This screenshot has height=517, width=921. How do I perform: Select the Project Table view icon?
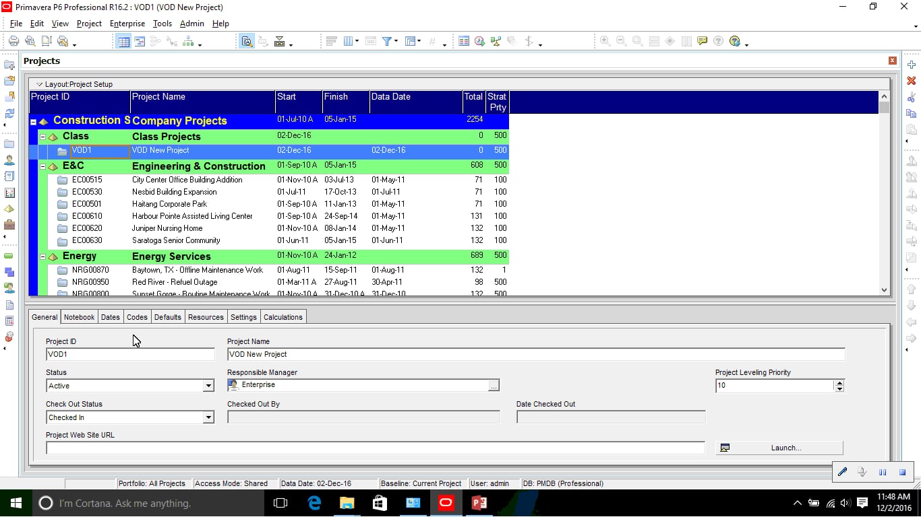coord(123,41)
